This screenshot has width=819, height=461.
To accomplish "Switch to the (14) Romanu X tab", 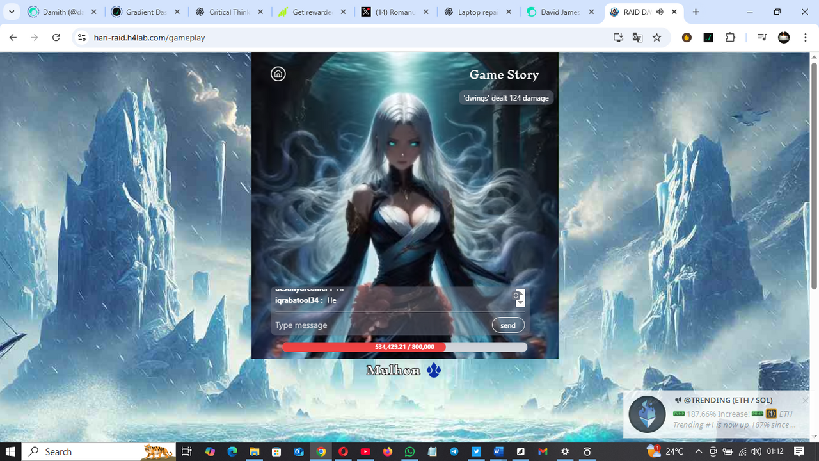I will pyautogui.click(x=395, y=12).
